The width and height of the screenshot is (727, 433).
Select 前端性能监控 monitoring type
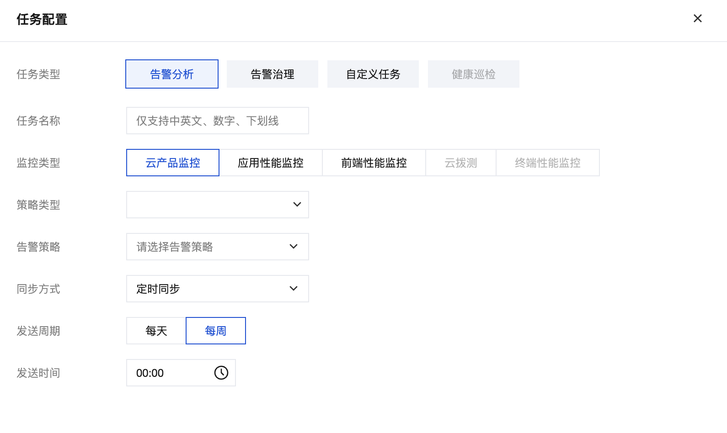[x=374, y=163]
